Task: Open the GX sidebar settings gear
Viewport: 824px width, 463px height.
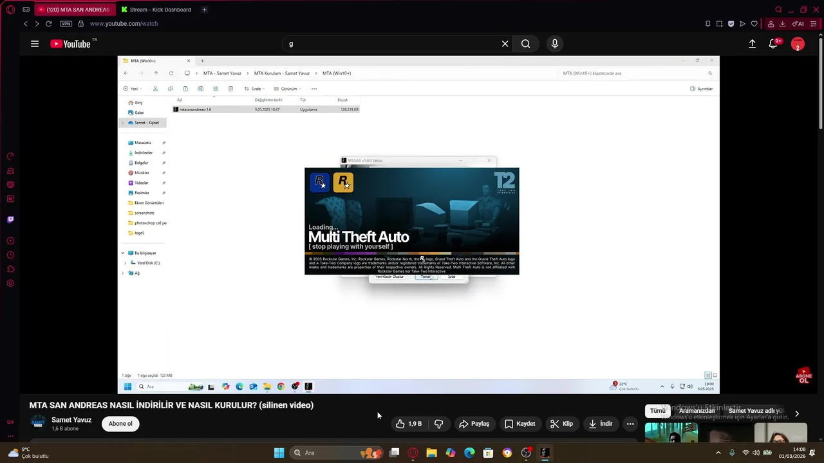Action: (x=10, y=284)
